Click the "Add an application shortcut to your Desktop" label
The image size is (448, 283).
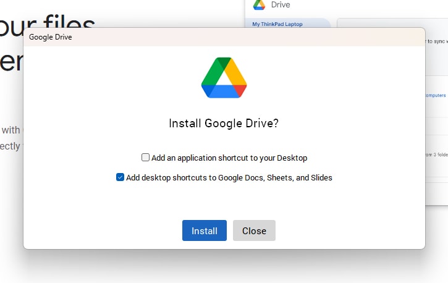229,158
